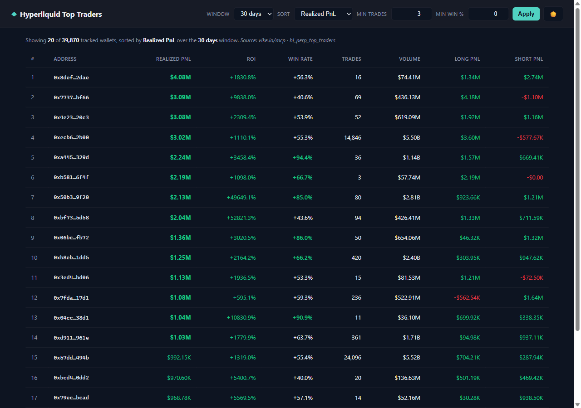Select wallet address 0x3ed4…bd06
581x408 pixels.
(71, 277)
